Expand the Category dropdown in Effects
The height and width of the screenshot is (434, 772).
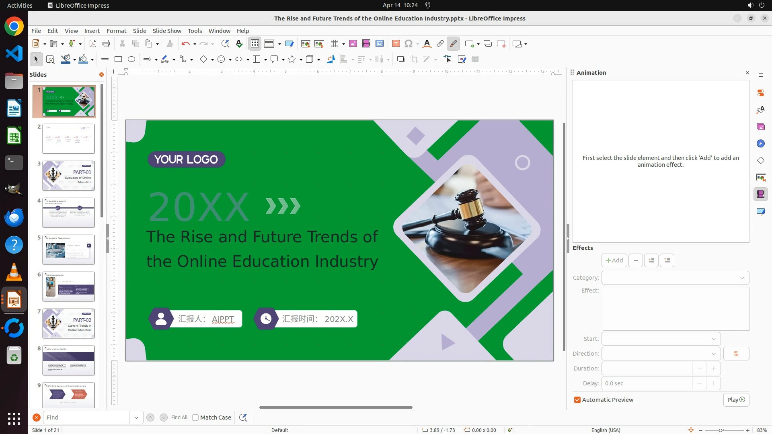click(x=742, y=278)
